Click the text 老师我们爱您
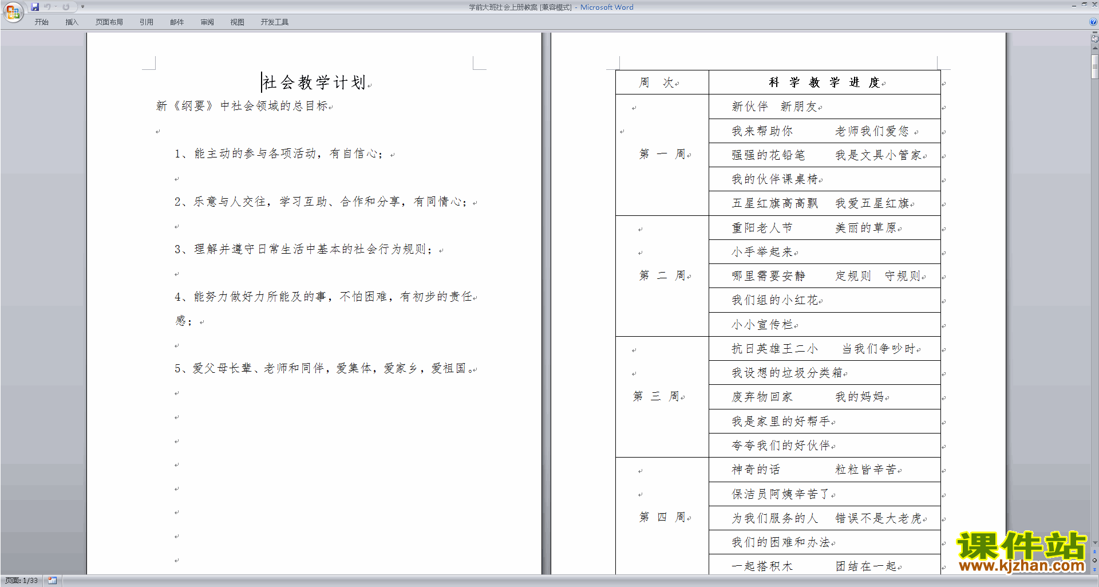This screenshot has height=587, width=1099. pos(872,131)
